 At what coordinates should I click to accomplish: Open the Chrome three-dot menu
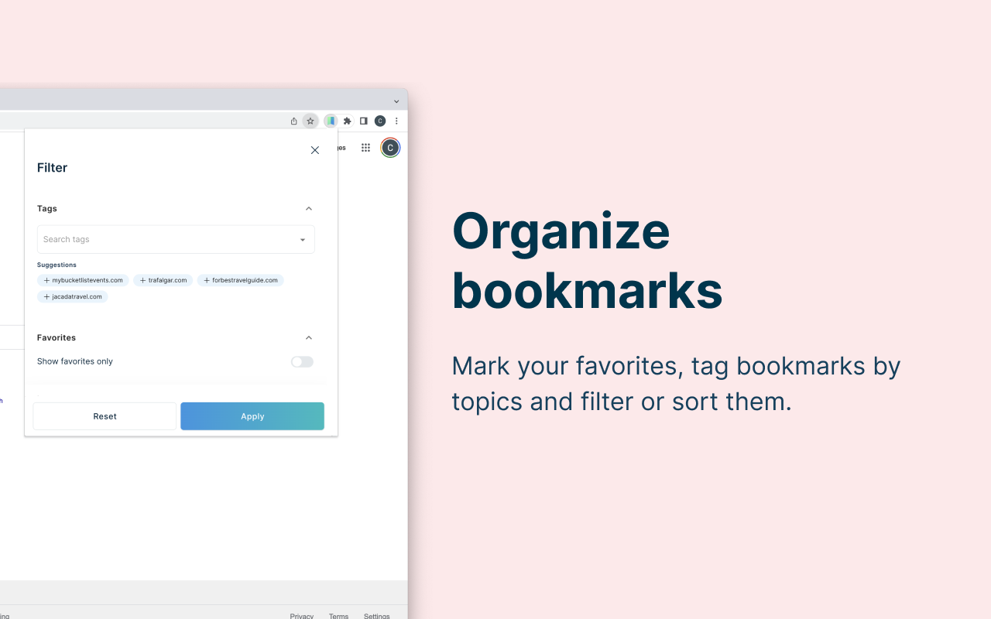coord(396,121)
